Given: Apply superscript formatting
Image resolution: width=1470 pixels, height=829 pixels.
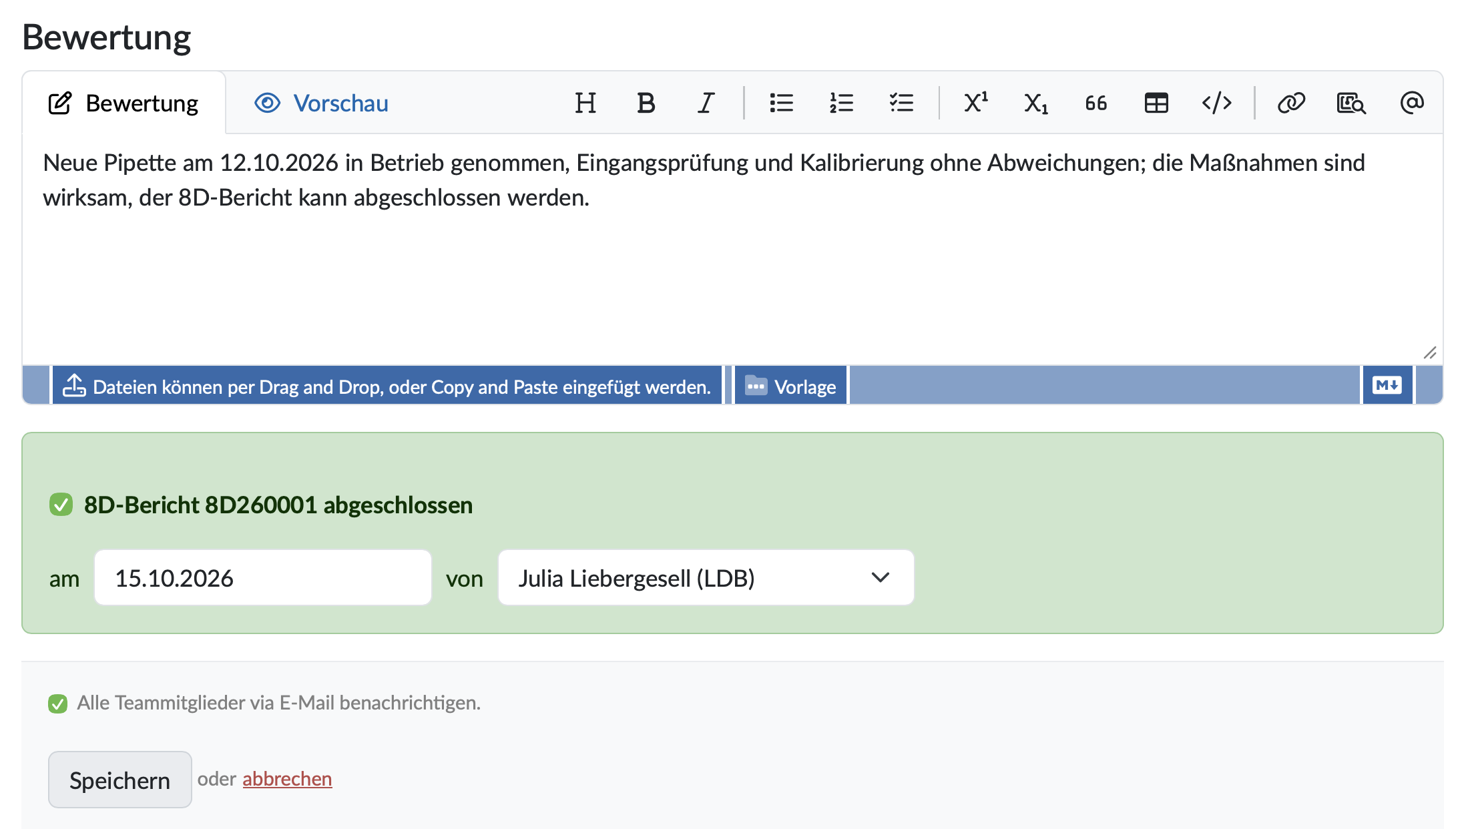Looking at the screenshot, I should [975, 103].
